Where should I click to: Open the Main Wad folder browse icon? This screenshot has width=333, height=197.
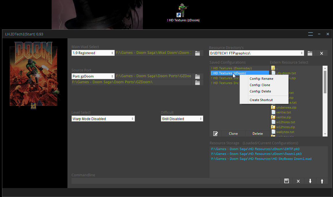[197, 53]
